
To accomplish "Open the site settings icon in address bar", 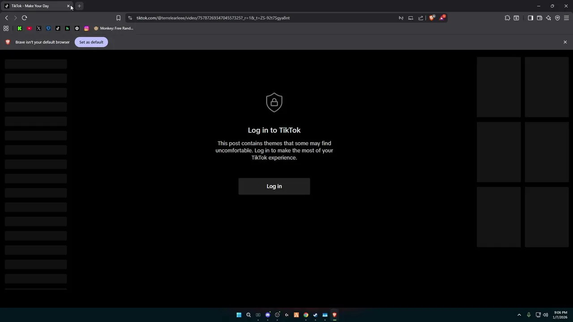I will click(130, 18).
